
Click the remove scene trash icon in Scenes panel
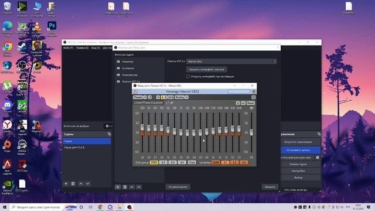[73, 183]
